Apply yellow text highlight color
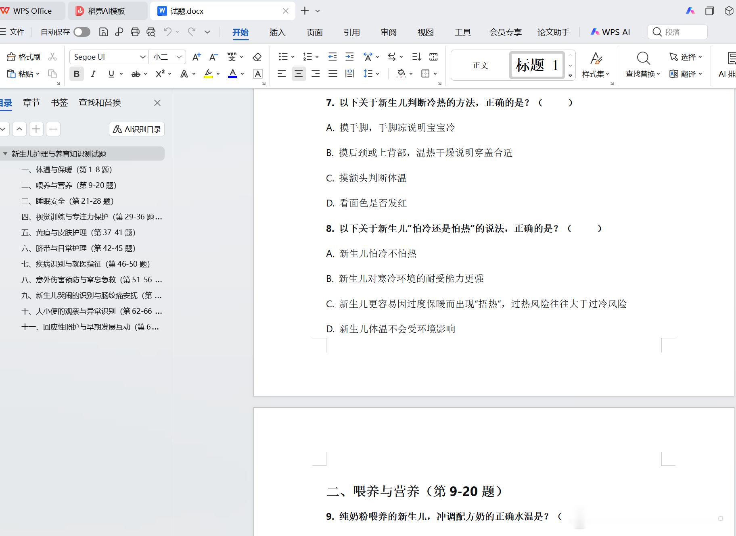This screenshot has height=536, width=736. click(x=208, y=74)
